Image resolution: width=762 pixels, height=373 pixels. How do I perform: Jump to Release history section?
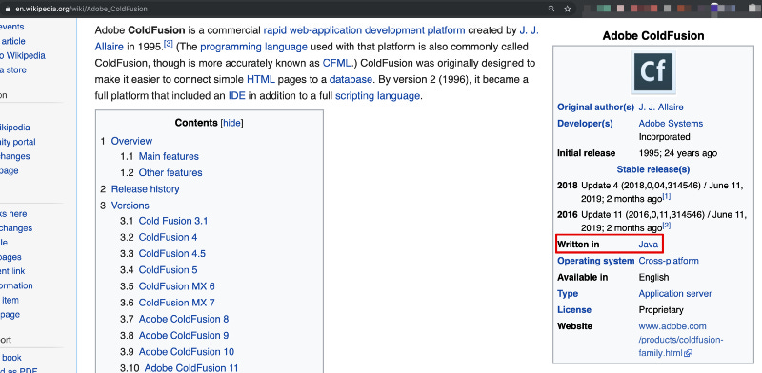[x=145, y=189]
